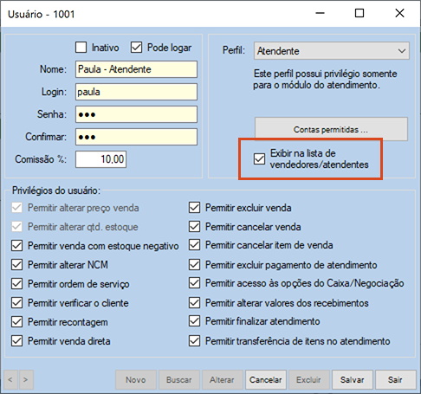
Task: Click the Alterar button
Action: click(223, 380)
